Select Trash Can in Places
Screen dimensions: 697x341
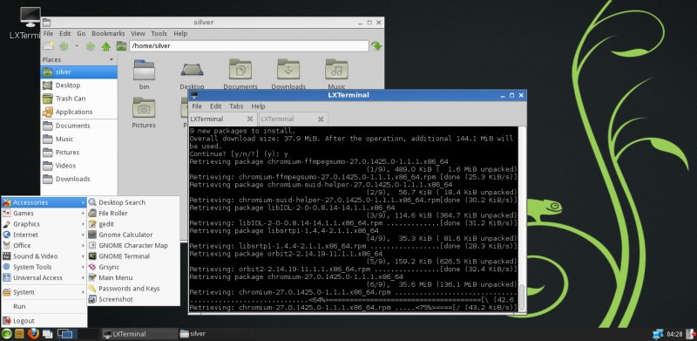[x=79, y=99]
